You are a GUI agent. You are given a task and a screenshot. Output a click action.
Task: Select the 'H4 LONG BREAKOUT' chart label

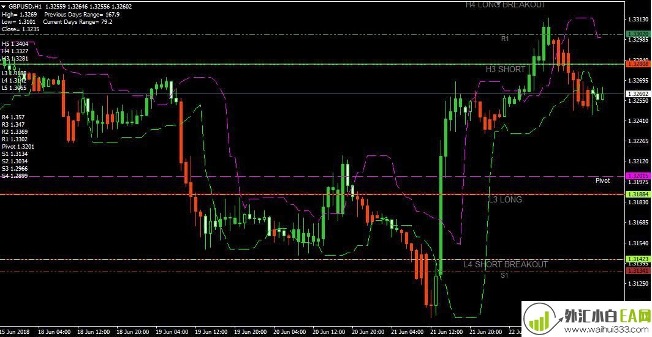click(x=505, y=5)
